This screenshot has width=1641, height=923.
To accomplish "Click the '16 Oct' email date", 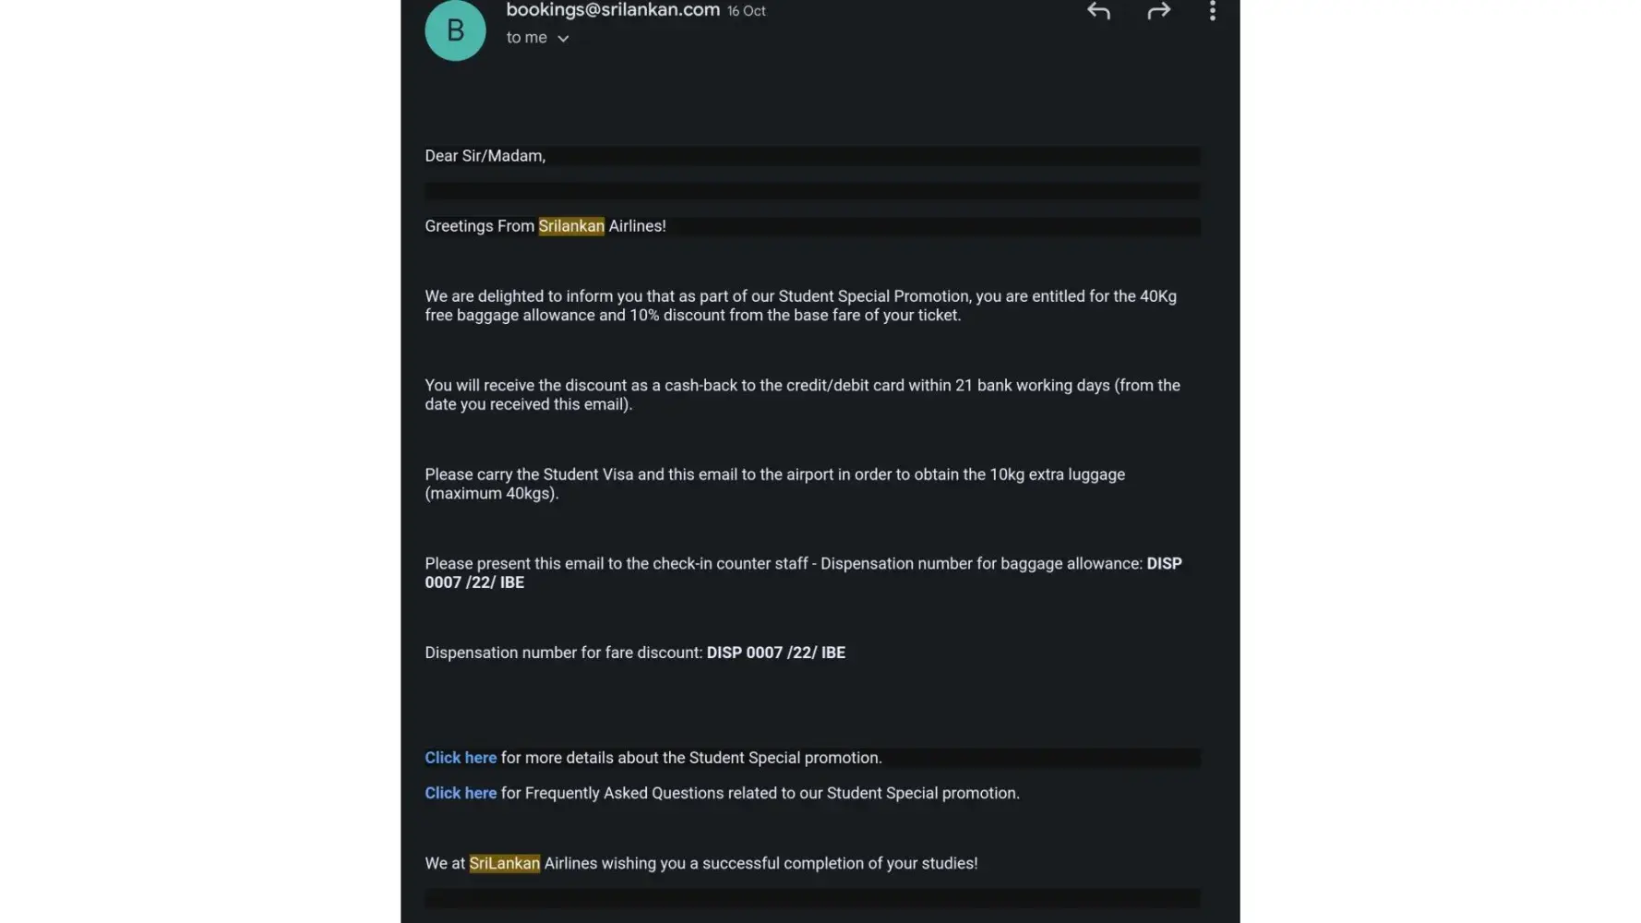I will coord(746,11).
